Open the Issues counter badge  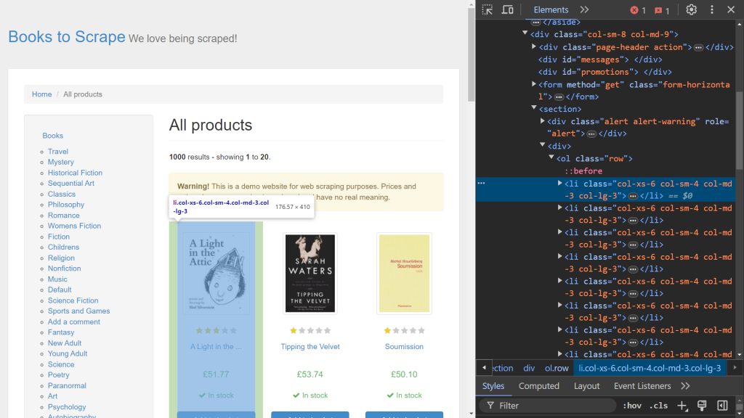[x=660, y=10]
